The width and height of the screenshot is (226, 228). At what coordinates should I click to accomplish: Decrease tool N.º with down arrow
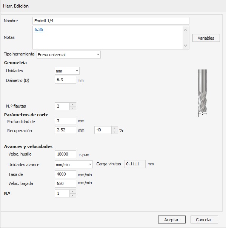tap(73, 195)
